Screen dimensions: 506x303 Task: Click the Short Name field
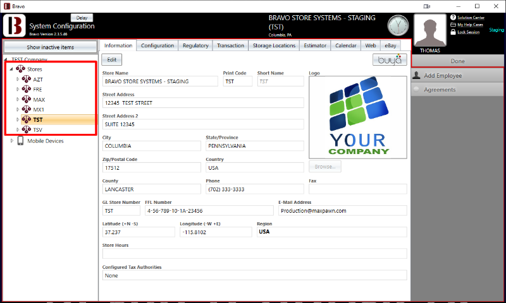(280, 81)
